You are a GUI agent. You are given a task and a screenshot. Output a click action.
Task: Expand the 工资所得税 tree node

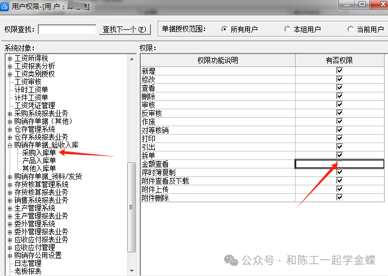pyautogui.click(x=10, y=58)
